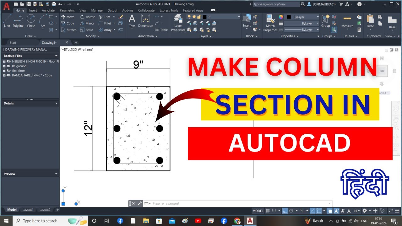Toggle 2D object snap in status bar
Viewport: 402px width, 226px height.
click(319, 211)
